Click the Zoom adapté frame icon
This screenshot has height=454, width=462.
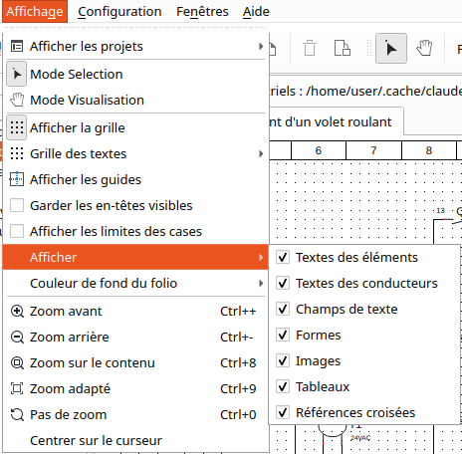pyautogui.click(x=17, y=388)
